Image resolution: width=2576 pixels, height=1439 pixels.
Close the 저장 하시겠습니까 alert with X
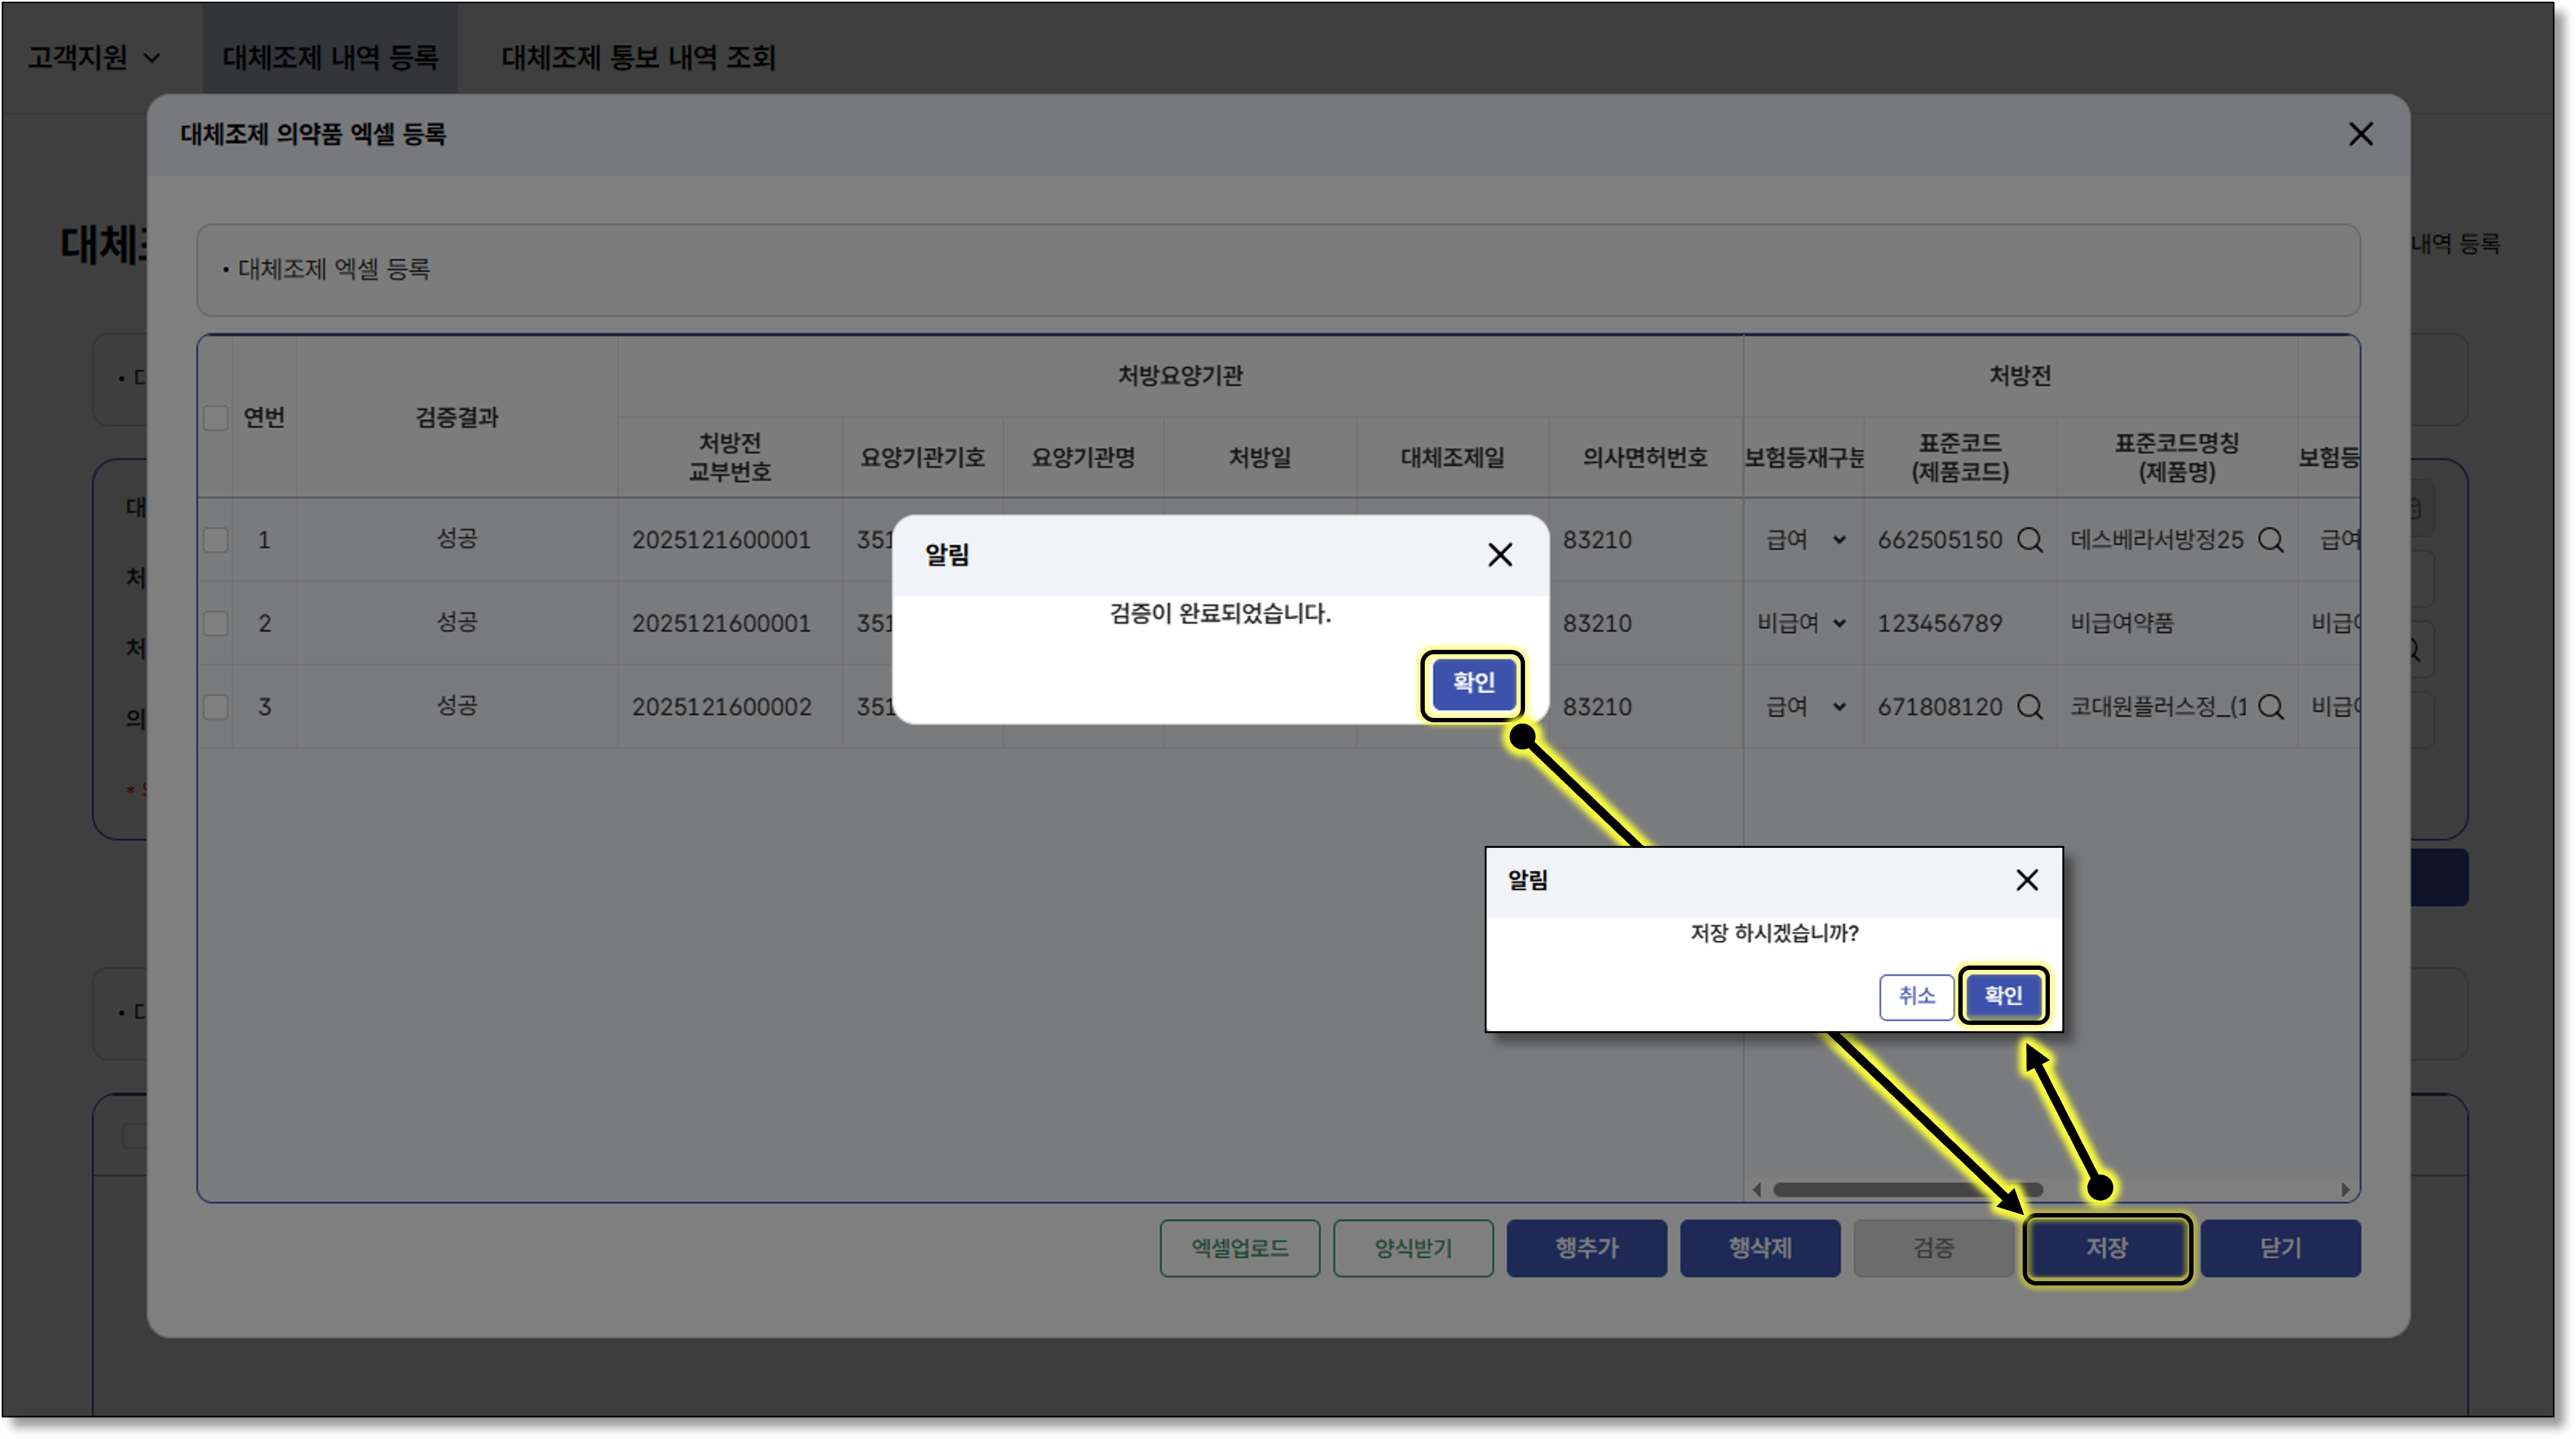2026,880
